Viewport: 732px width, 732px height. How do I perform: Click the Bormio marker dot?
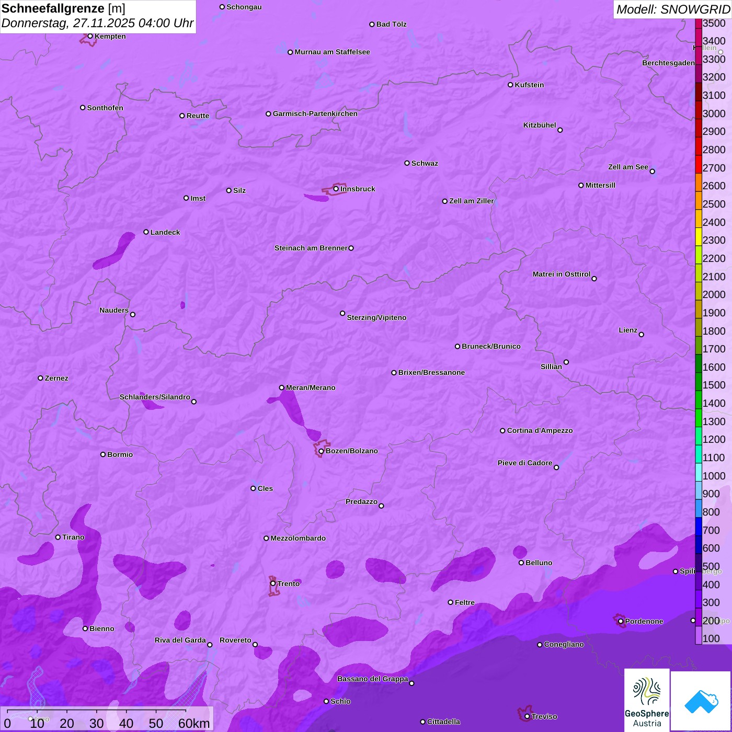(x=103, y=454)
